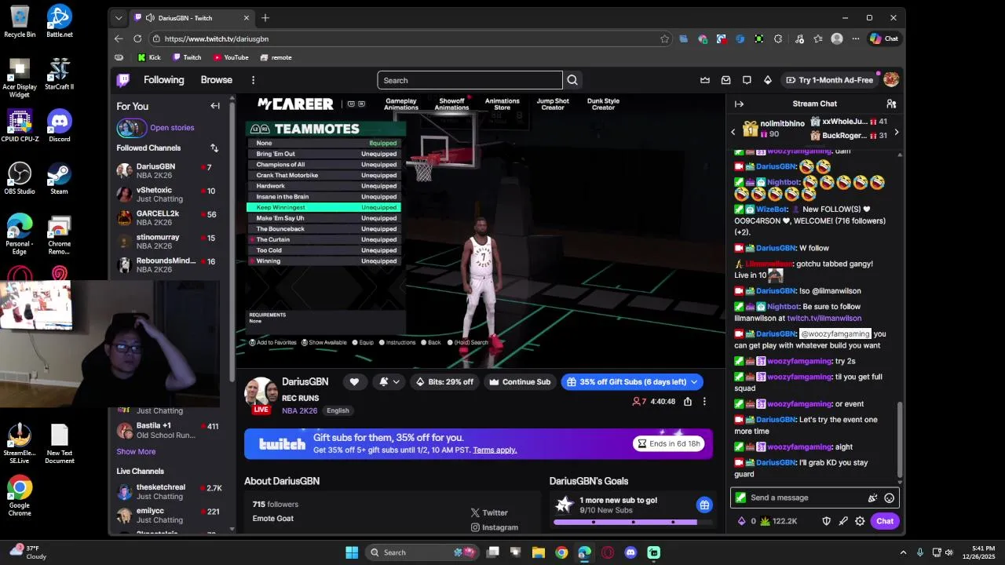Open the moderator shield icon
The image size is (1005, 565).
pyautogui.click(x=826, y=521)
